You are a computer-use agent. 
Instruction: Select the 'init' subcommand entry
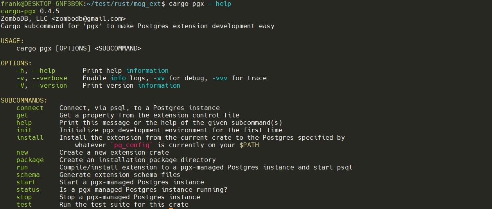click(24, 130)
